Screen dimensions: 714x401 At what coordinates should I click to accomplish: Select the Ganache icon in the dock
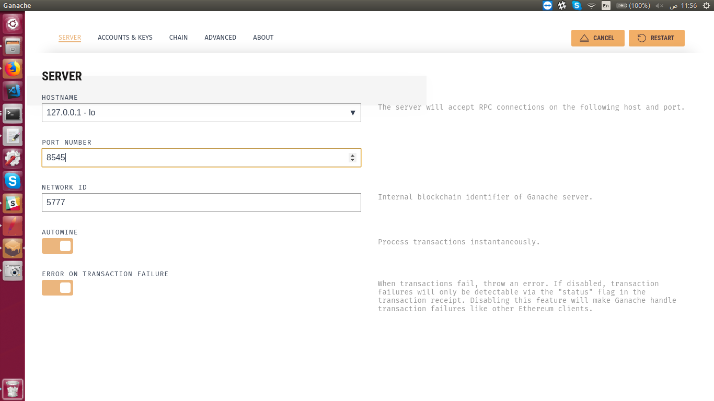13,248
